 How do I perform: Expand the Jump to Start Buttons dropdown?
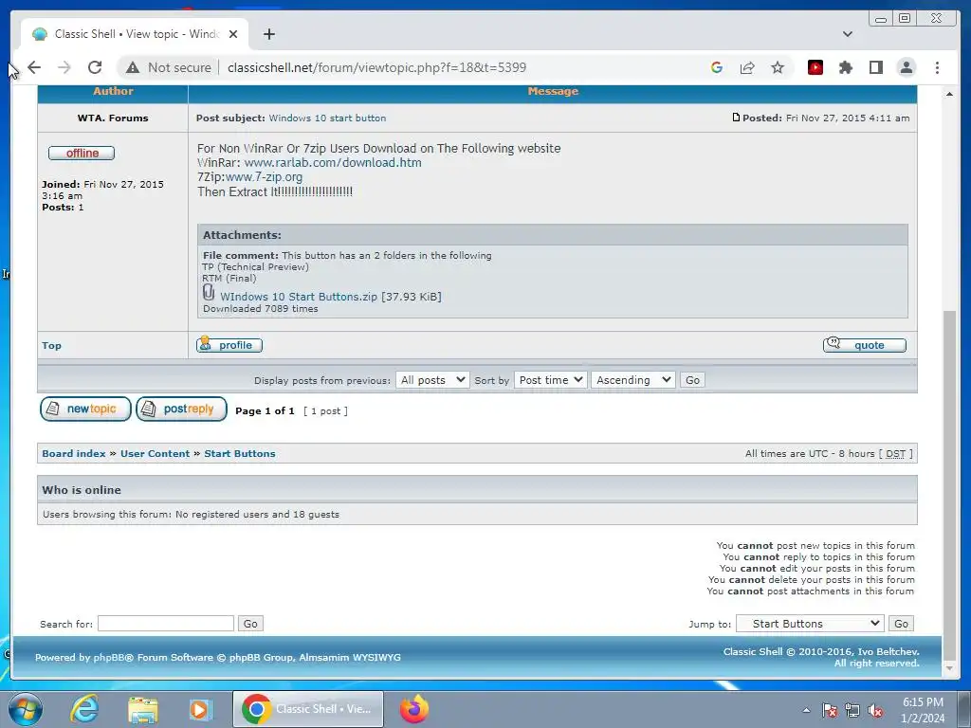810,624
